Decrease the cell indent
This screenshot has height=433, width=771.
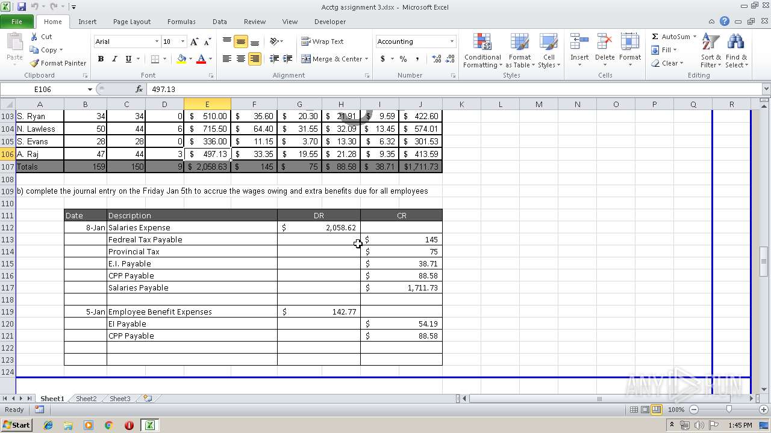[x=274, y=59]
